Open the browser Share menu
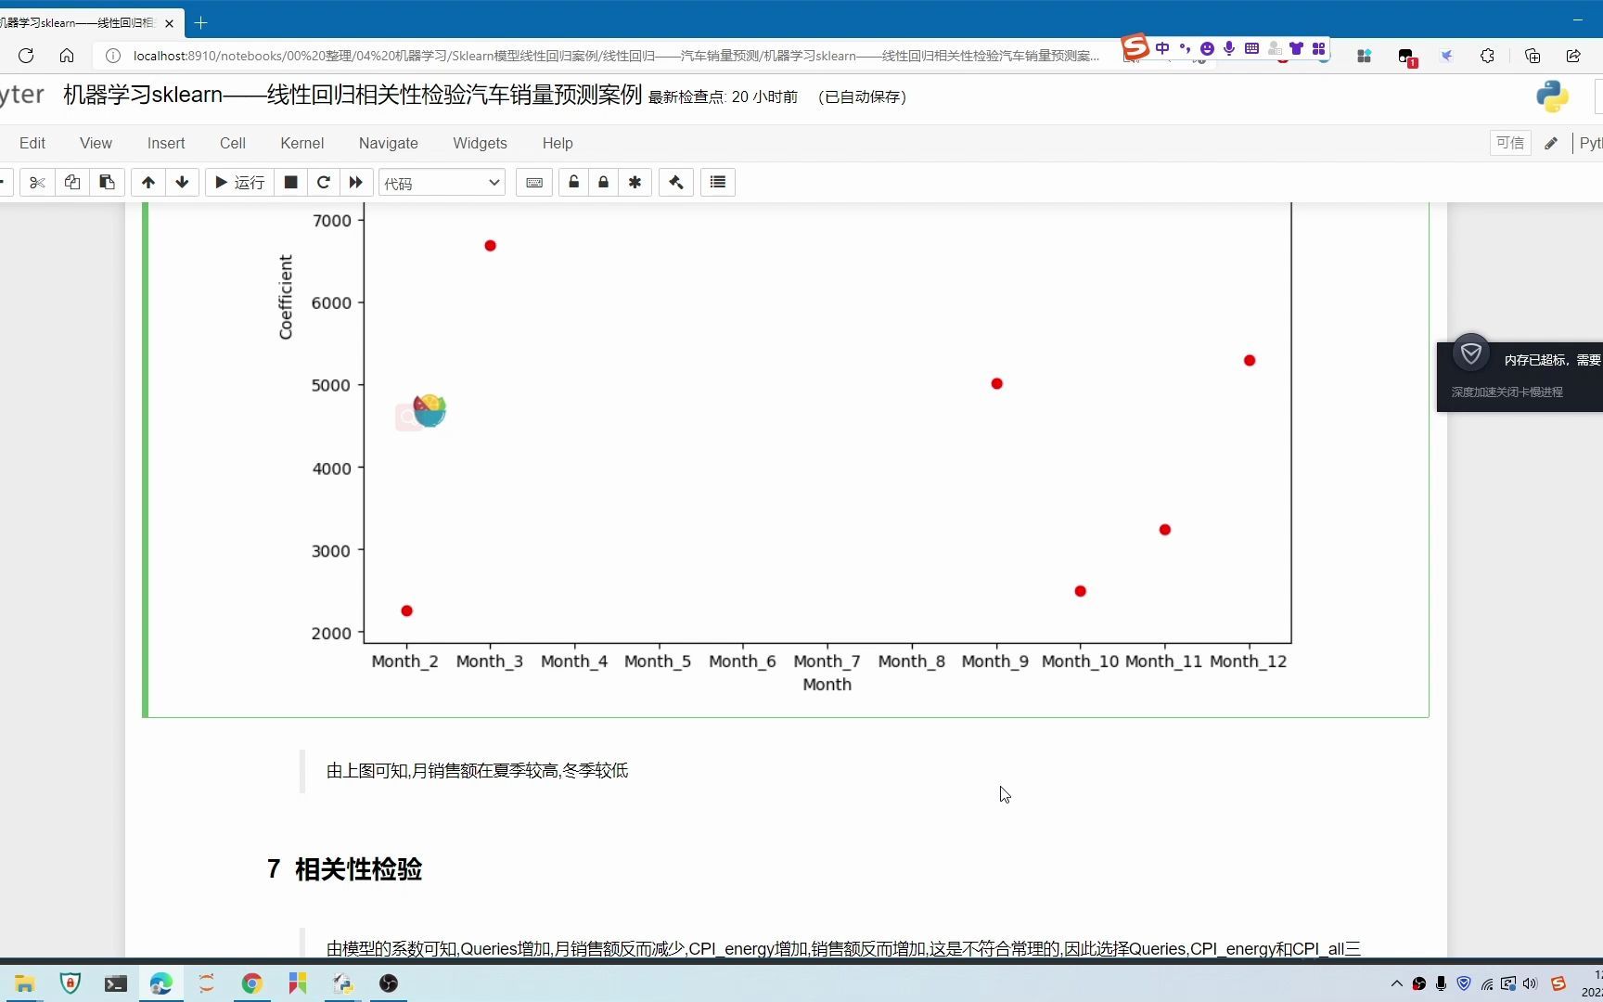This screenshot has height=1002, width=1603. point(1573,56)
